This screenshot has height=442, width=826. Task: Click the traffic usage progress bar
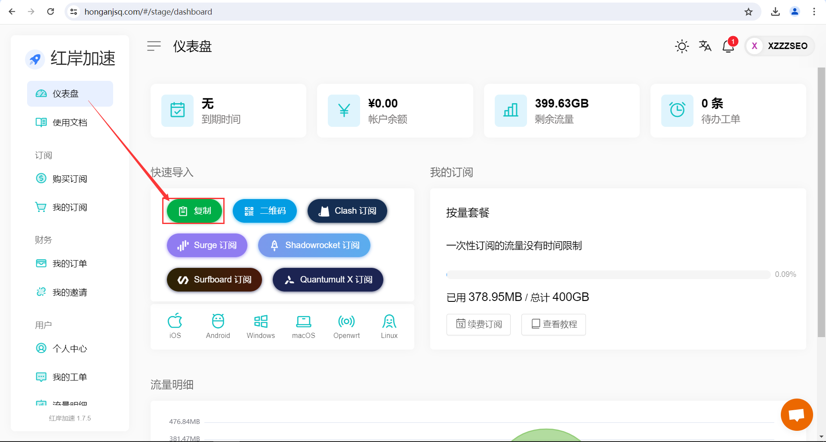click(x=608, y=274)
